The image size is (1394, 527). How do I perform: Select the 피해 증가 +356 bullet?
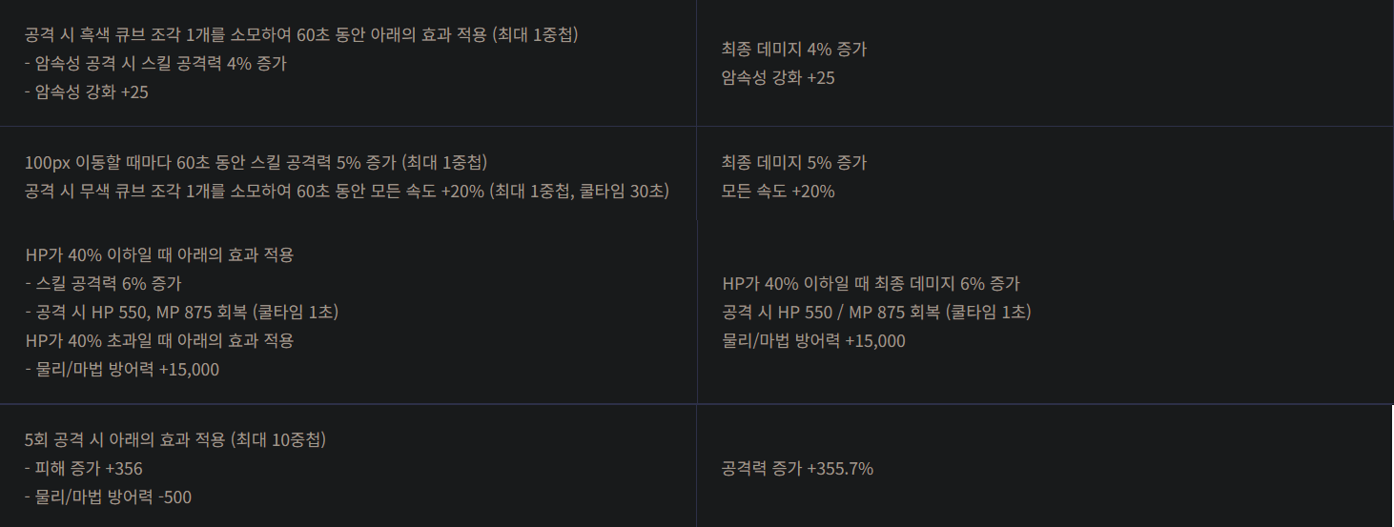[84, 469]
